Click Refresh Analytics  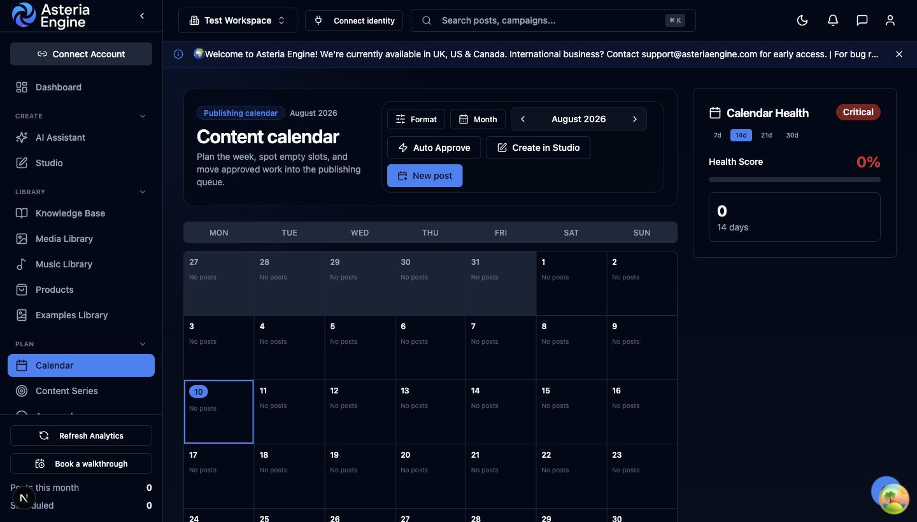tap(81, 435)
